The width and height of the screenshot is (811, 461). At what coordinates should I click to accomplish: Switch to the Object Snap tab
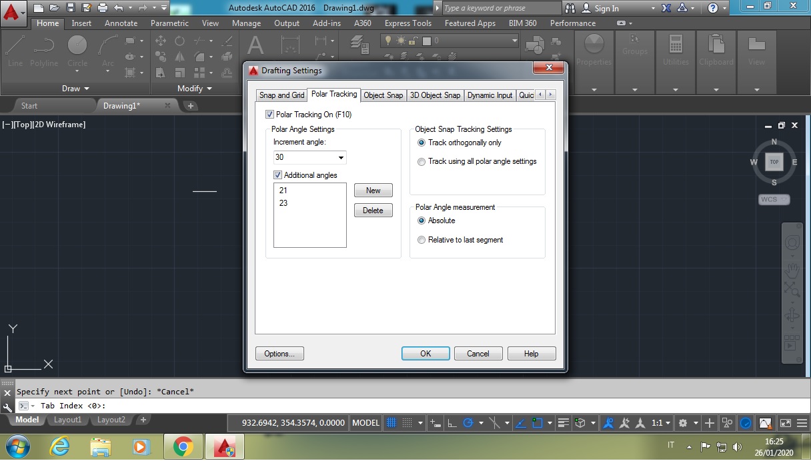[383, 95]
